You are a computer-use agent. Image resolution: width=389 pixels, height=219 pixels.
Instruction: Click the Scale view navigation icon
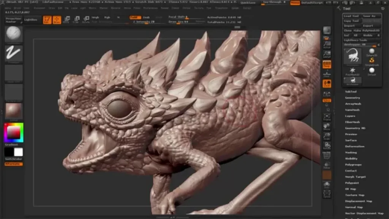[327, 136]
